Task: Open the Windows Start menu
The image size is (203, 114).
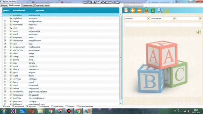Action: [x=4, y=111]
